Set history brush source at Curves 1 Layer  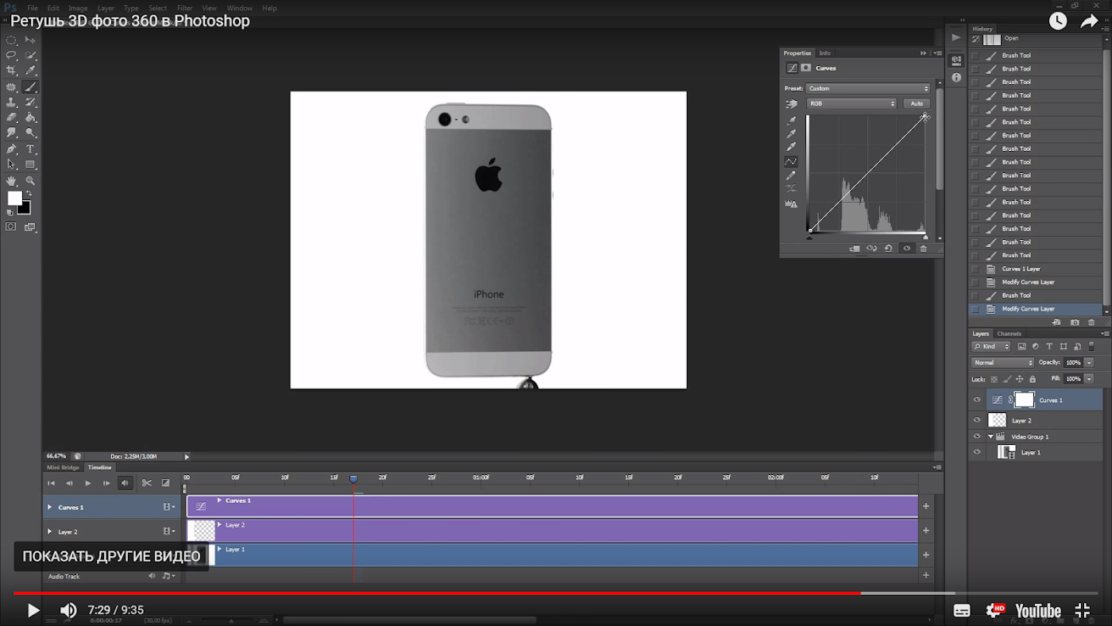pyautogui.click(x=975, y=269)
